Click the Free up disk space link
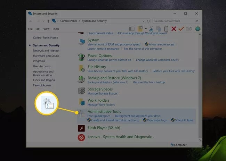Viewport: 226px width, 161px height. click(99, 116)
